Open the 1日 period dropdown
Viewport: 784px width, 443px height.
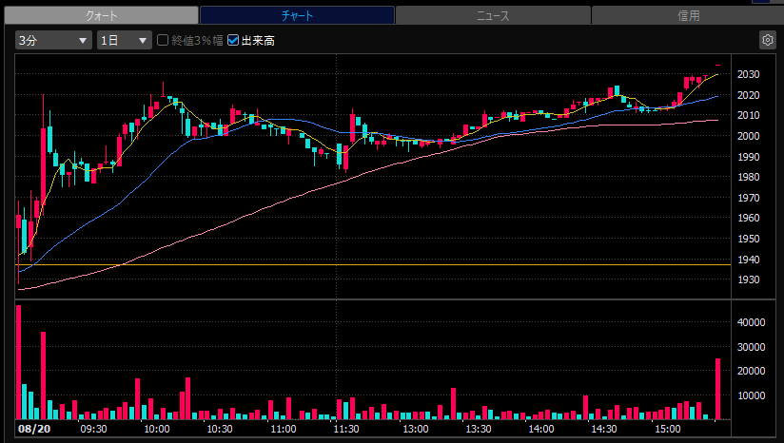click(x=125, y=40)
